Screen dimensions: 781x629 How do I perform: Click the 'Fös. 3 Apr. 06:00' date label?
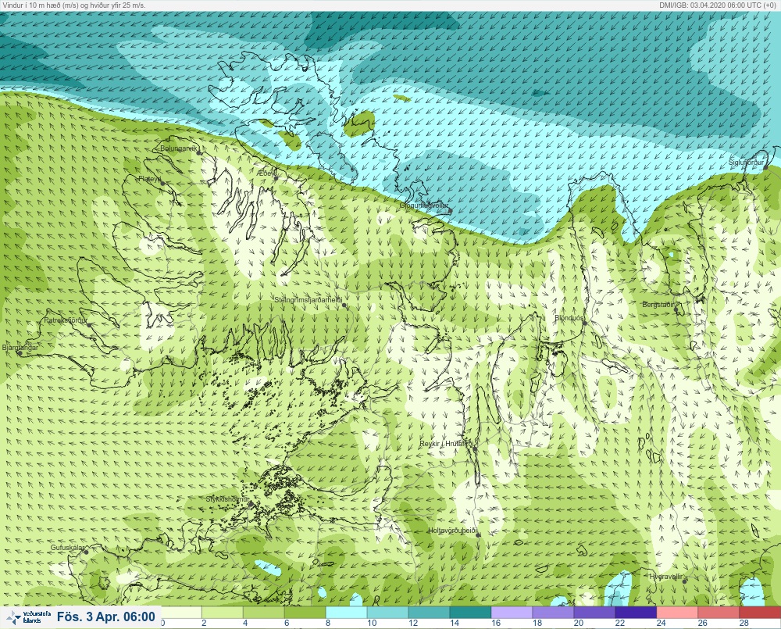[x=106, y=617]
